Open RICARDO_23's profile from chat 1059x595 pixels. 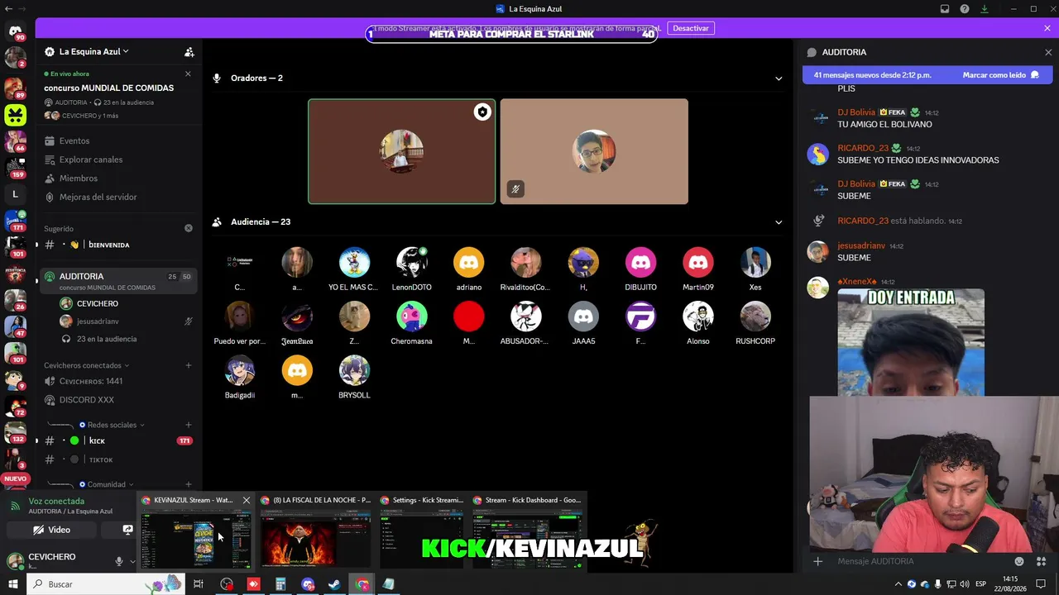(x=863, y=148)
